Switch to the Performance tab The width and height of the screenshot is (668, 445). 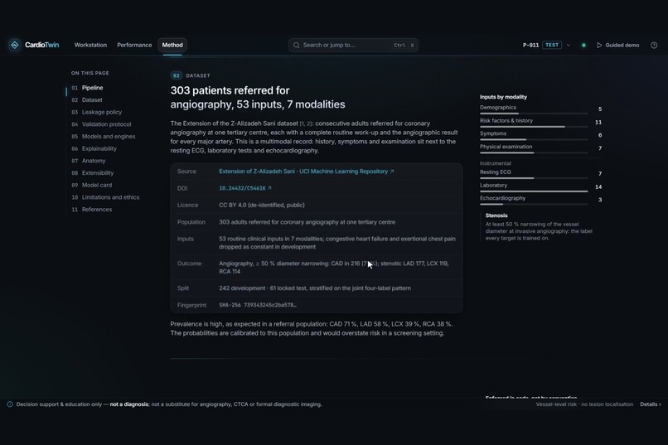click(x=134, y=45)
